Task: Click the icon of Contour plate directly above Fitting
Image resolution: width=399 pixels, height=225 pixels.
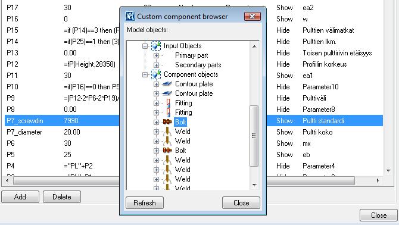Action: 167,93
